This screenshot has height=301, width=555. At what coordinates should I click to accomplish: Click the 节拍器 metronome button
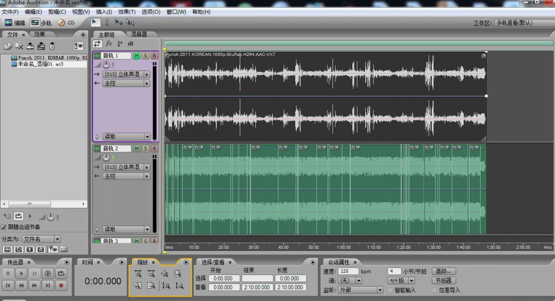[443, 280]
